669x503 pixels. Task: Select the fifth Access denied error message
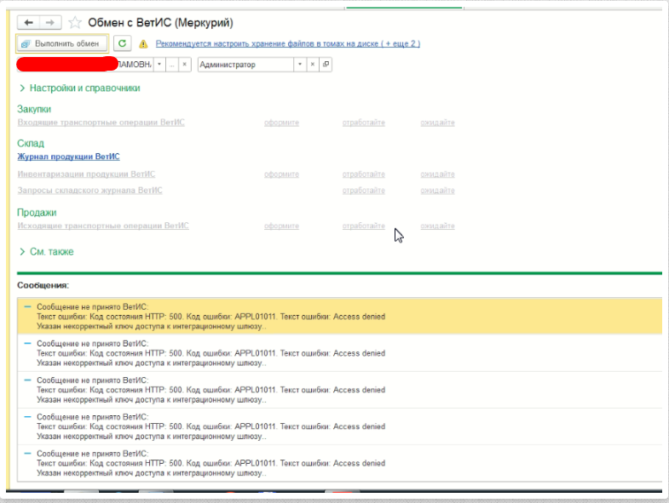pos(340,463)
